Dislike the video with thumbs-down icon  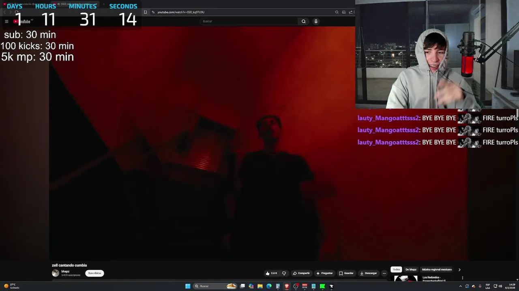pos(284,273)
